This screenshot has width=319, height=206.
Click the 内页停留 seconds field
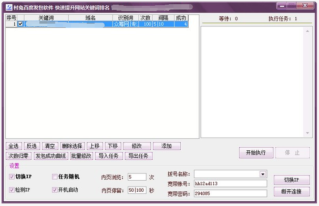(x=137, y=190)
